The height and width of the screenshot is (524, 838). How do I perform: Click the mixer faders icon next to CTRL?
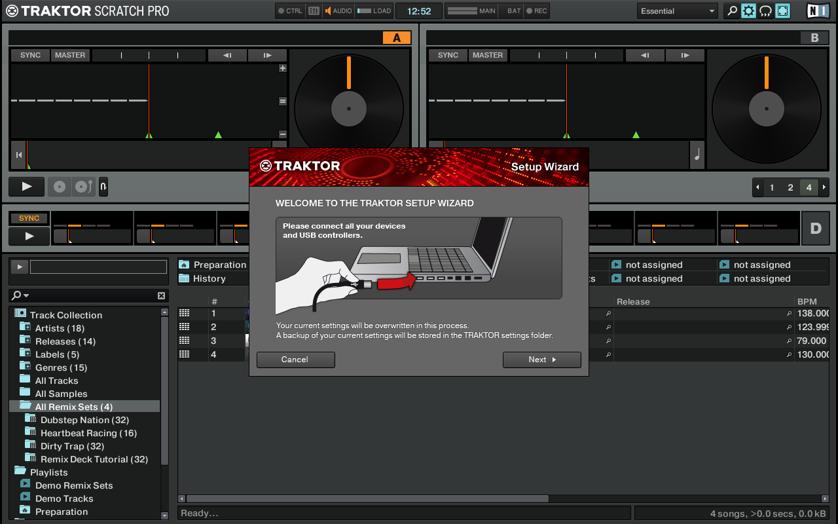[x=314, y=10]
